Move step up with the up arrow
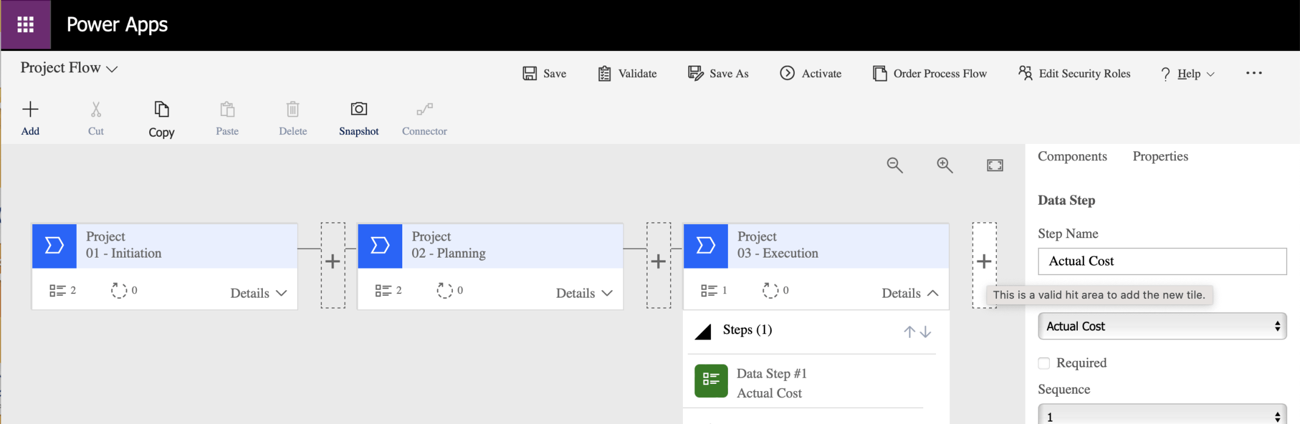Image resolution: width=1300 pixels, height=424 pixels. click(x=909, y=332)
